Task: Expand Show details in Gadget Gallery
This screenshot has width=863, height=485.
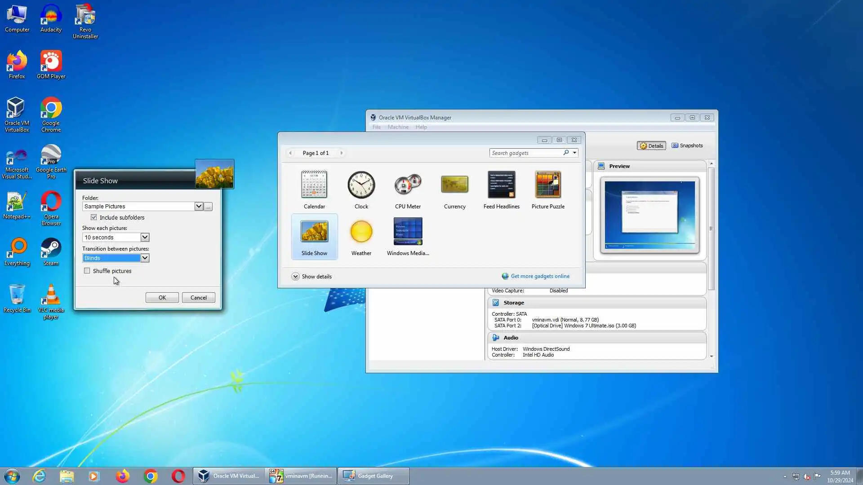Action: [x=296, y=277]
